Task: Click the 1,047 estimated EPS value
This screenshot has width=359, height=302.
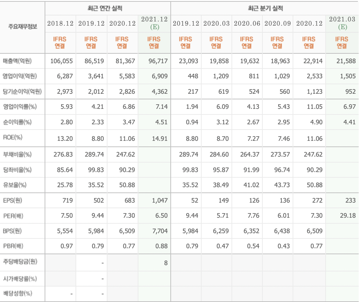Action: (x=160, y=201)
